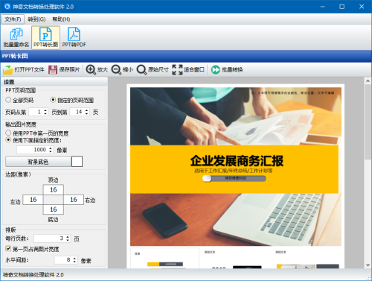Increase the 页到第 end page spinner
The width and height of the screenshot is (372, 281).
coord(86,110)
